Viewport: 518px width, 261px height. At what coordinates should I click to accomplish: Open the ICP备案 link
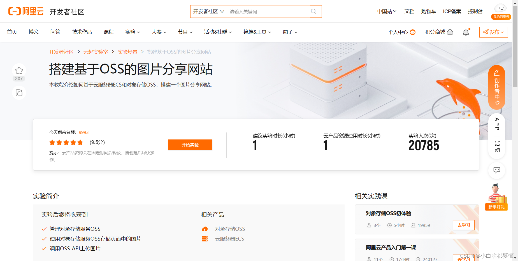(452, 11)
